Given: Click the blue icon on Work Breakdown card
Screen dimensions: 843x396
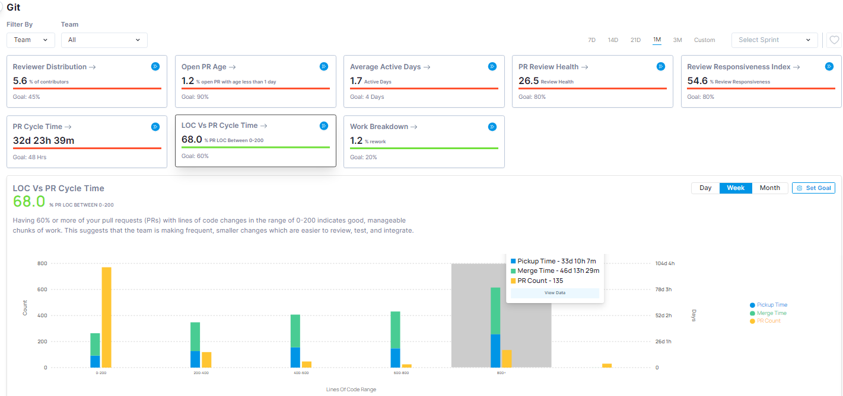Looking at the screenshot, I should [492, 127].
